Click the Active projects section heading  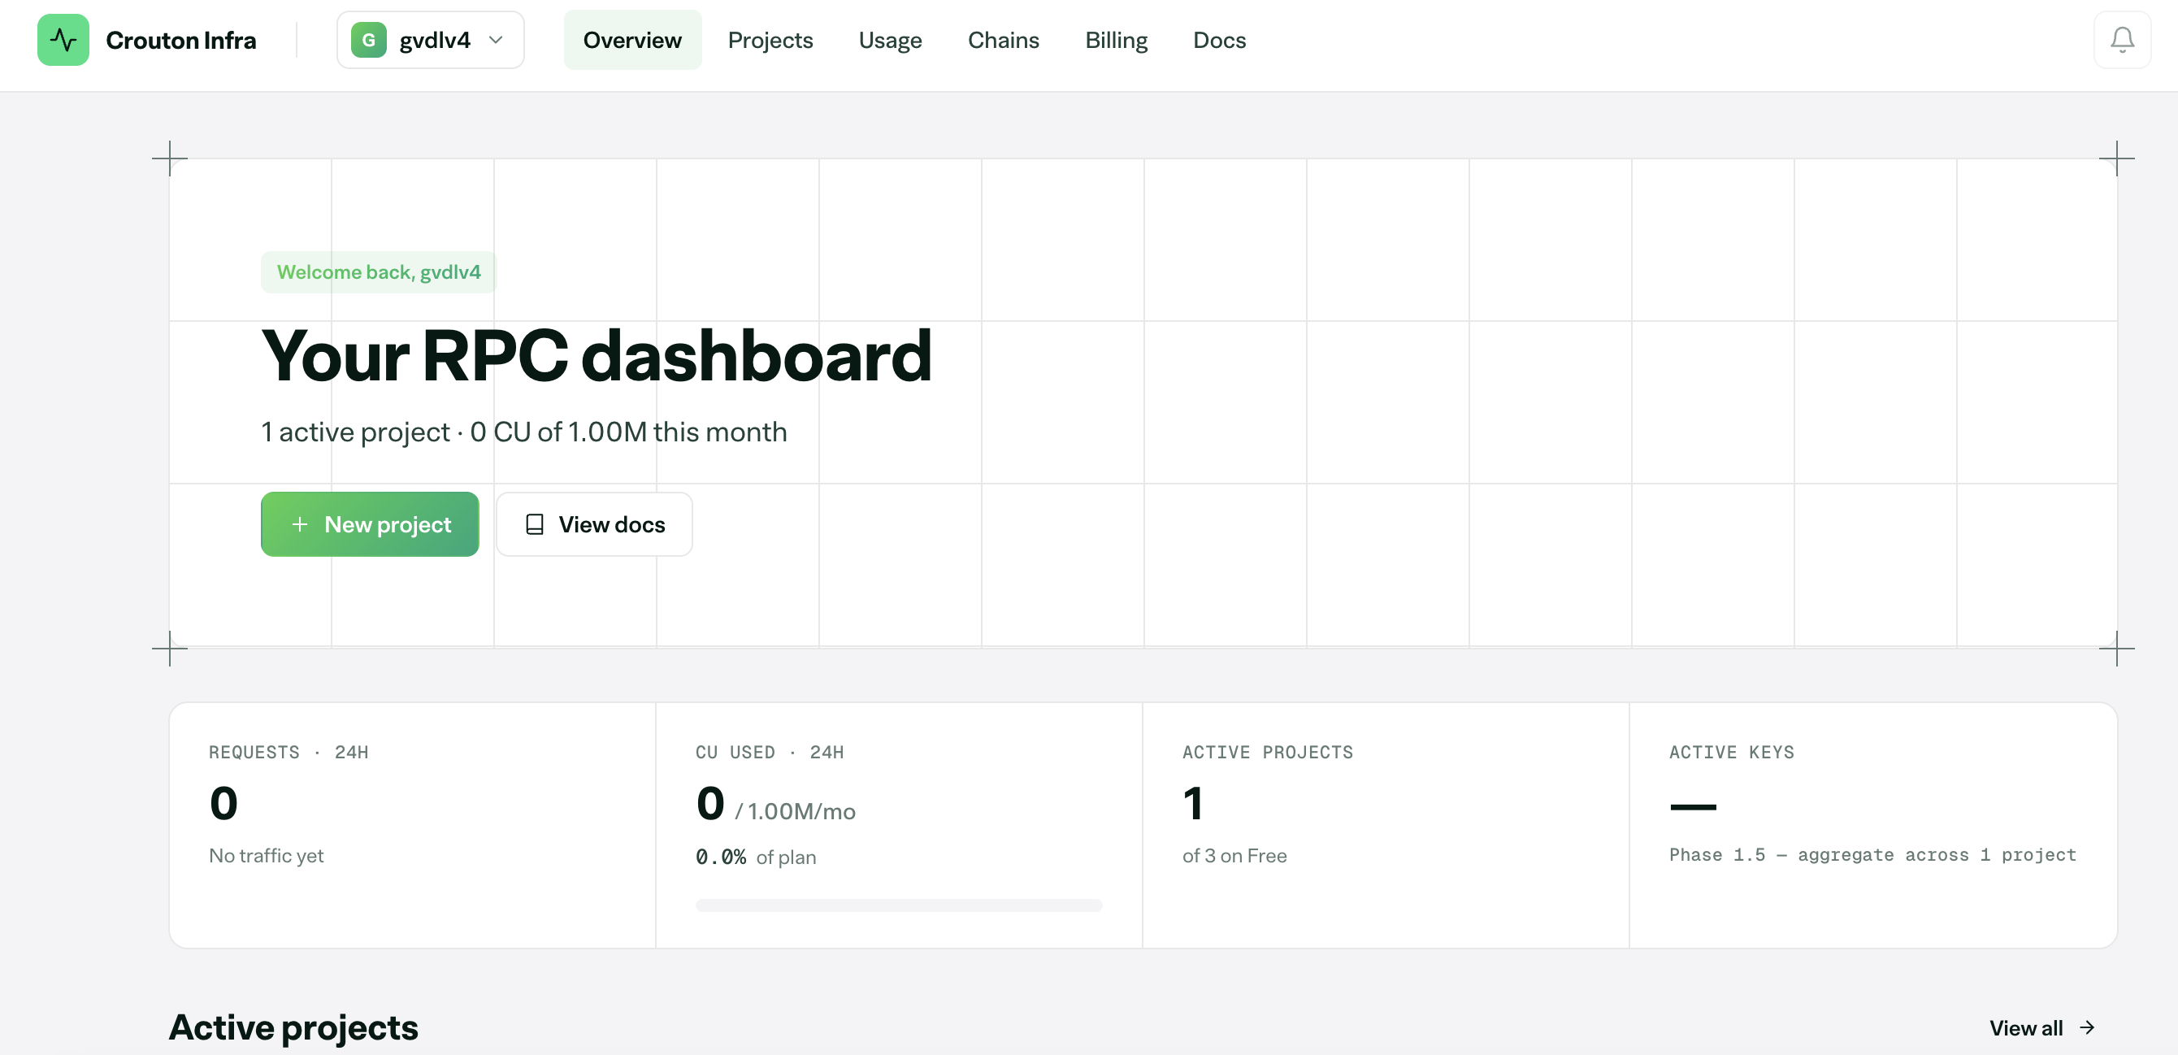pos(293,1027)
